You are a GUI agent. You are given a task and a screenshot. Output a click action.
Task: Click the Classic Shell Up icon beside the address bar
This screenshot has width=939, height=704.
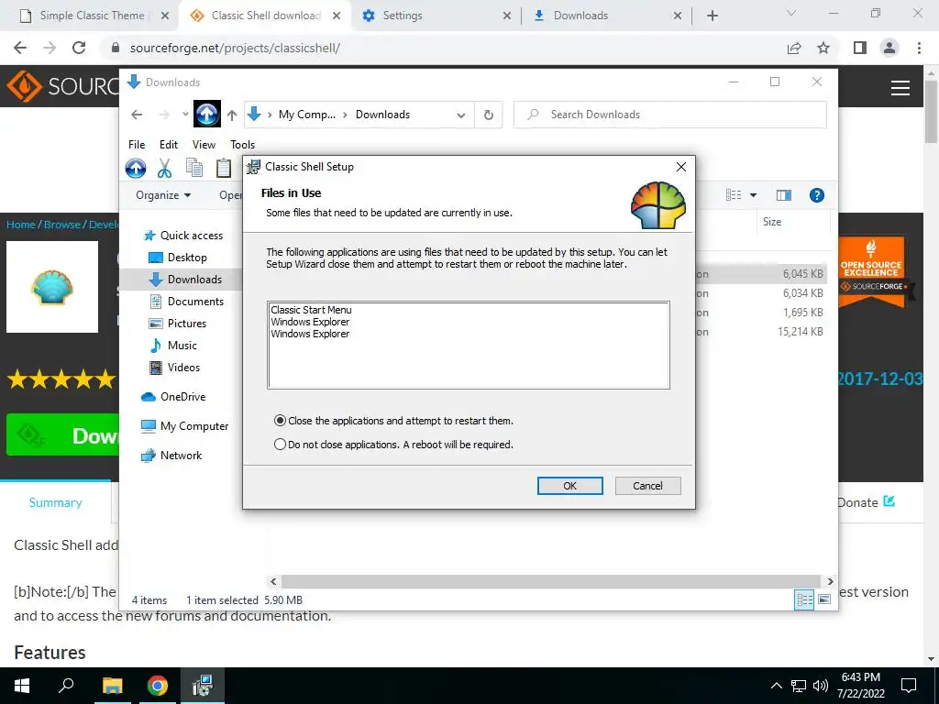[207, 114]
